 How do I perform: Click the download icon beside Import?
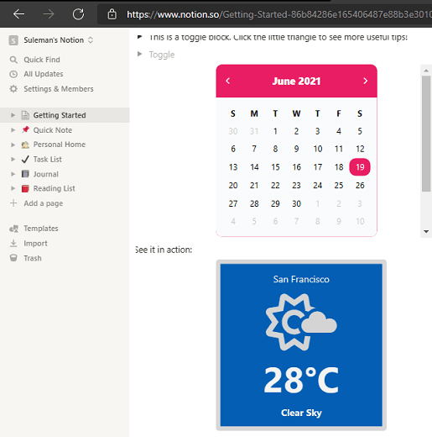13,243
